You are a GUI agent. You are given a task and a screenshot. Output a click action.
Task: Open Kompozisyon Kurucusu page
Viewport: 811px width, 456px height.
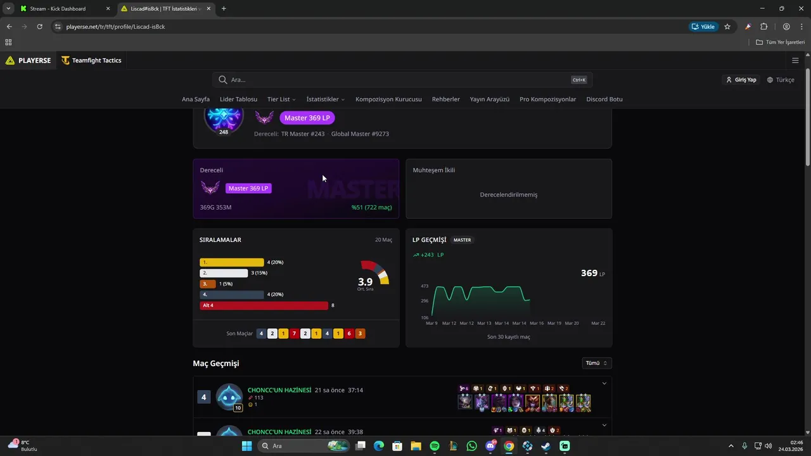[388, 99]
